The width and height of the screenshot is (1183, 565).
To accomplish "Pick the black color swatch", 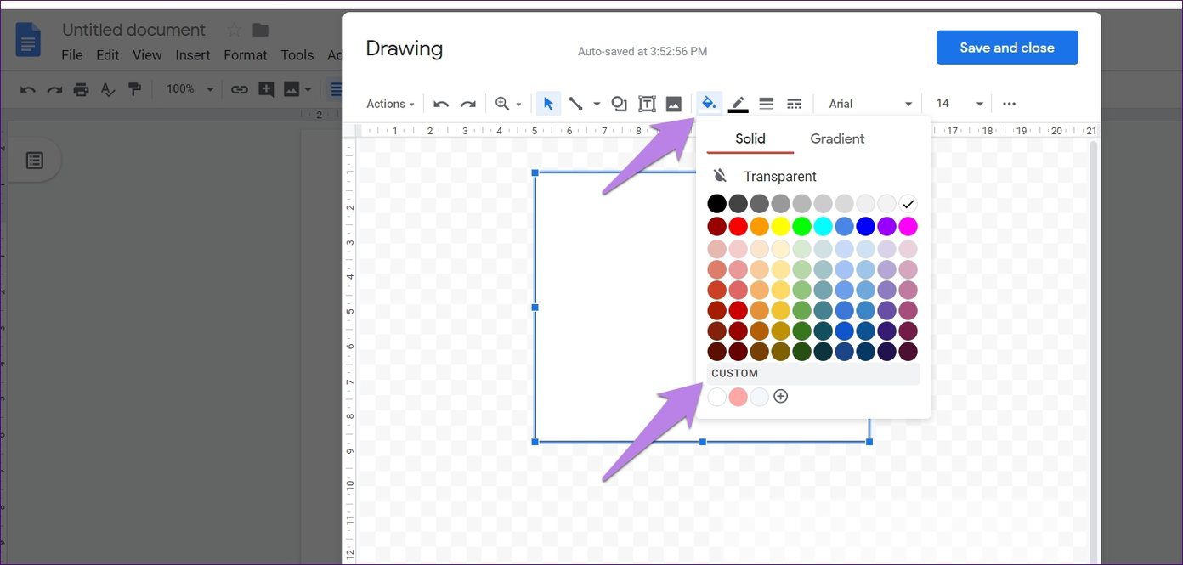I will click(x=717, y=204).
